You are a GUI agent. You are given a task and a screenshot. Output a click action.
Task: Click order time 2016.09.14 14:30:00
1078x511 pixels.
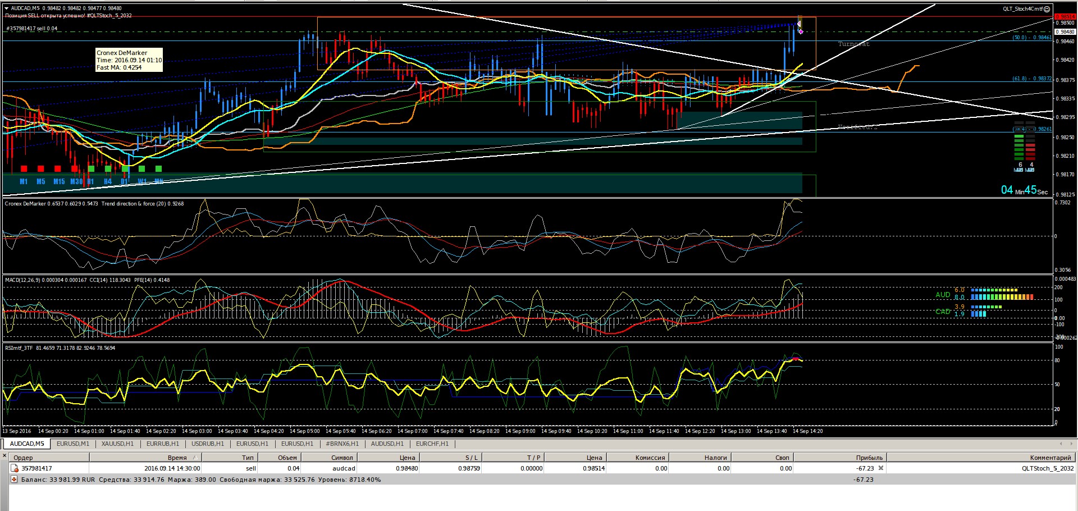click(x=172, y=468)
